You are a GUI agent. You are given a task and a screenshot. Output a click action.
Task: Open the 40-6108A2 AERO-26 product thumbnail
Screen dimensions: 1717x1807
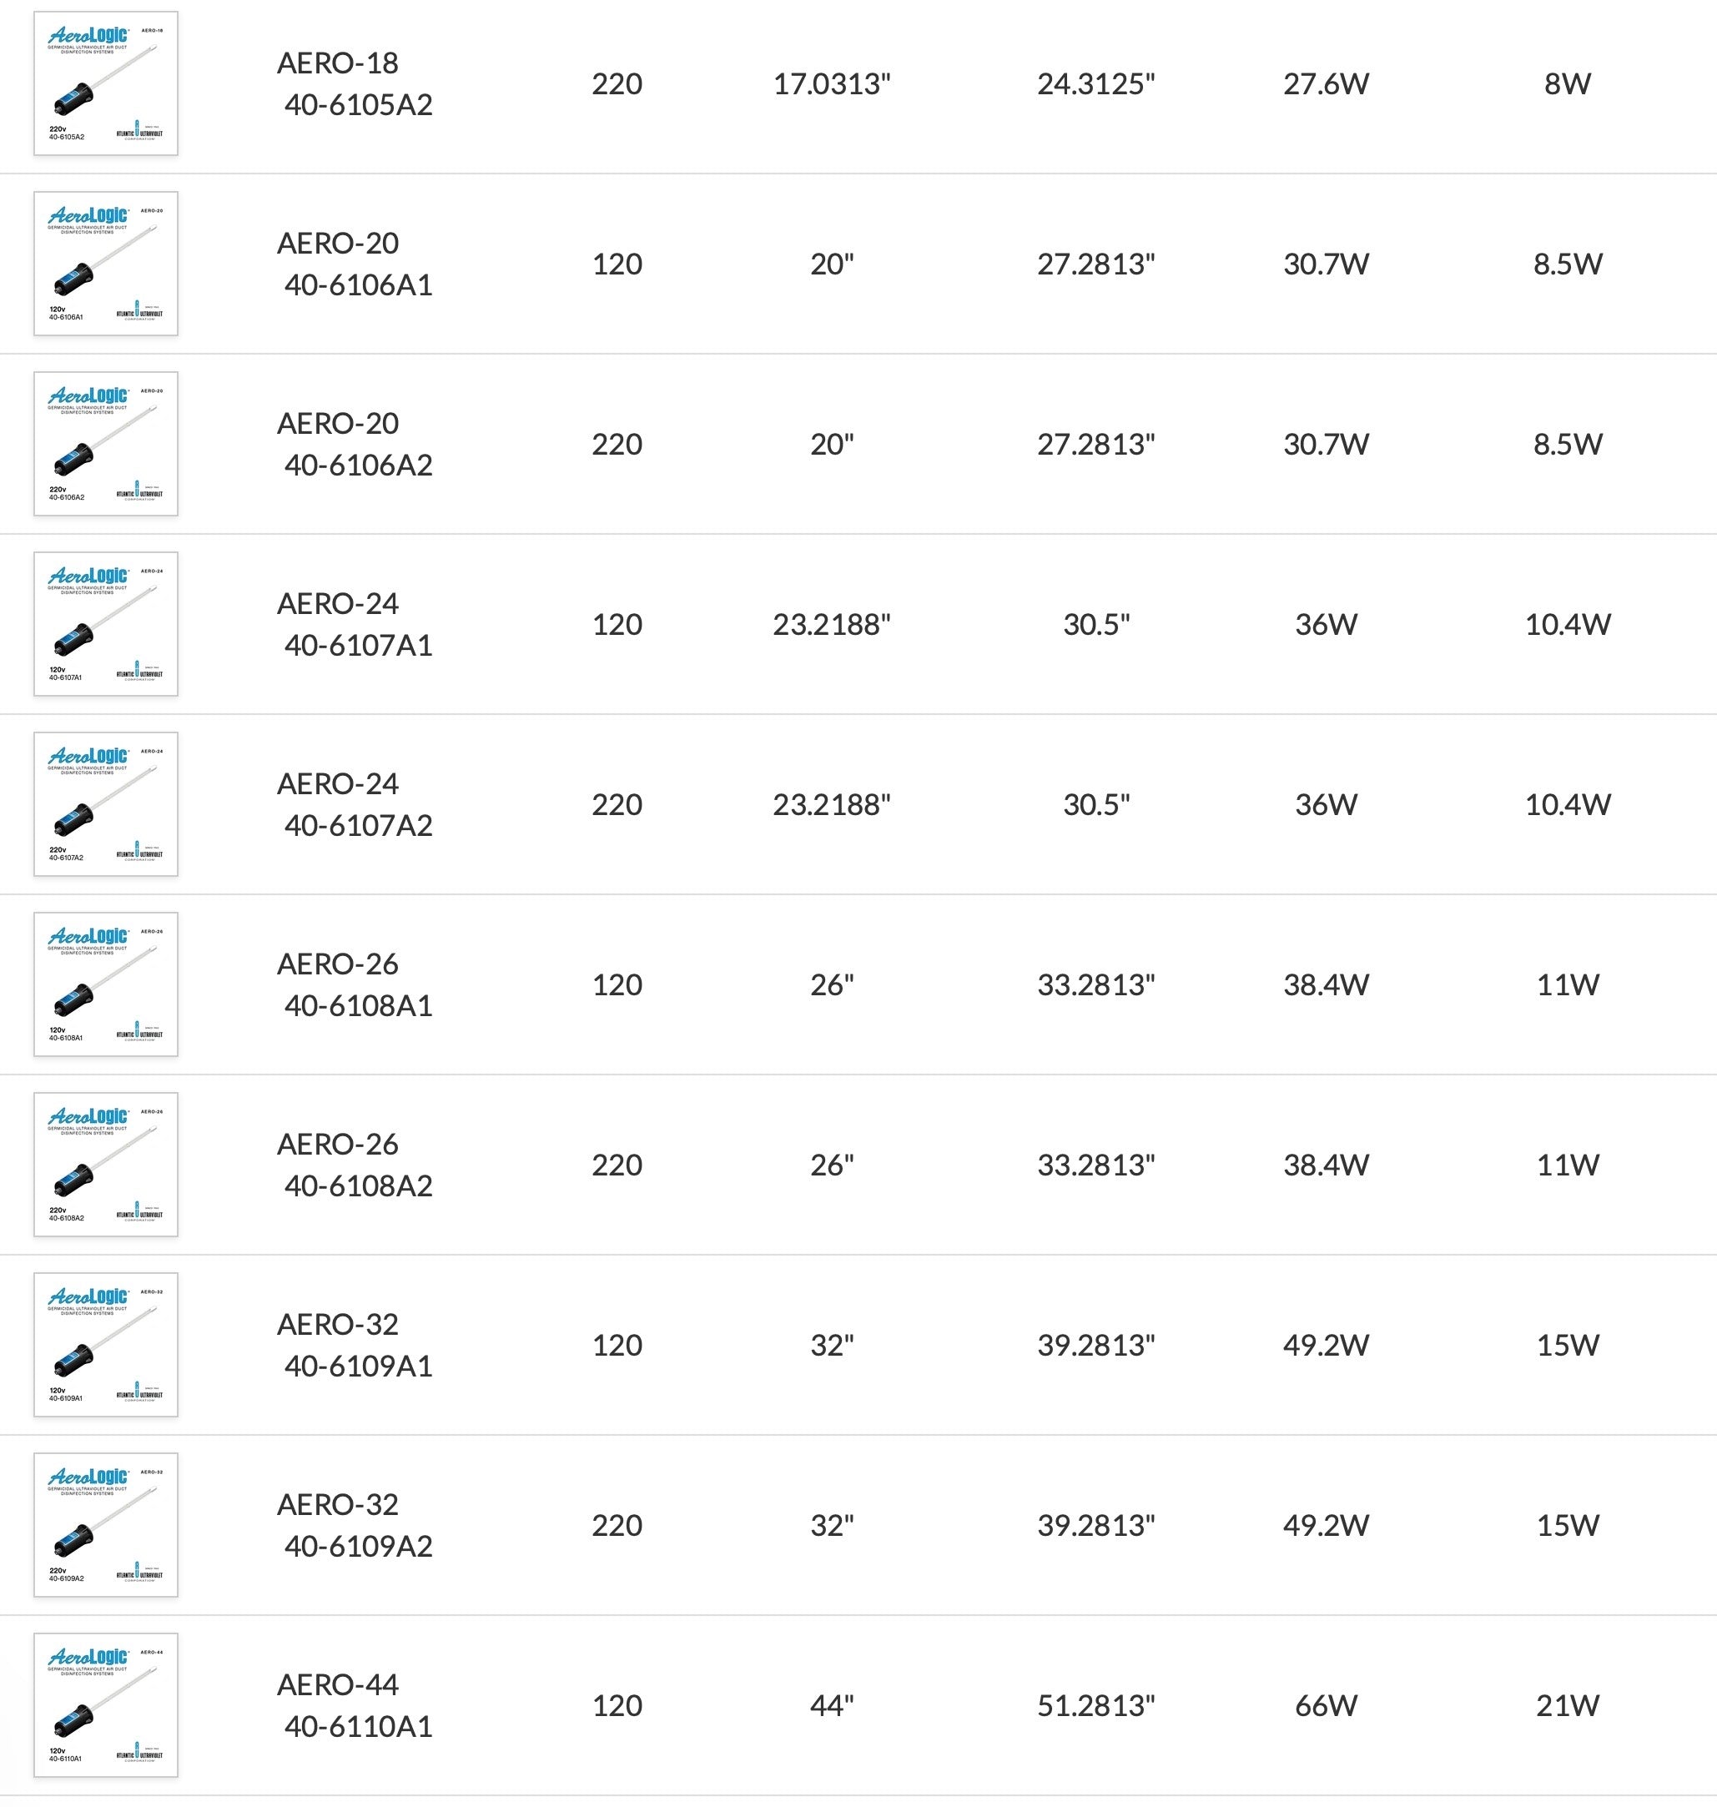[x=105, y=1165]
